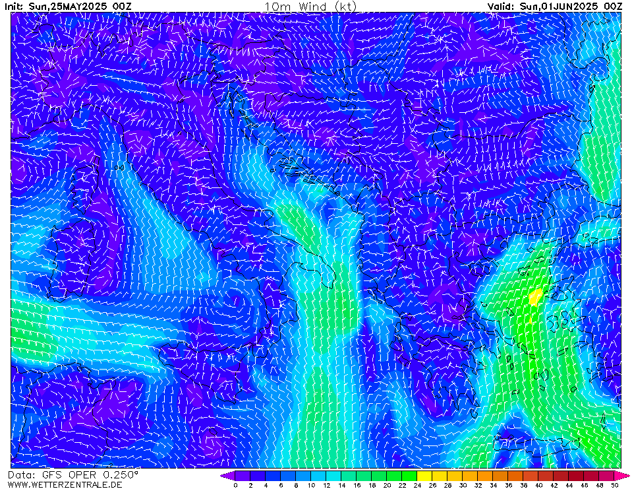Screen dimensions: 632x489
Task: Click the "10m Wind (kt)" map title
Action: (x=310, y=7)
